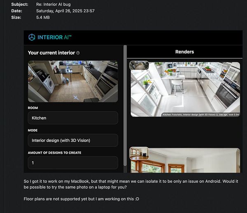Open the Room dropdown showing Kitchen
Screen dimensions: 247x213
pyautogui.click(x=73, y=118)
